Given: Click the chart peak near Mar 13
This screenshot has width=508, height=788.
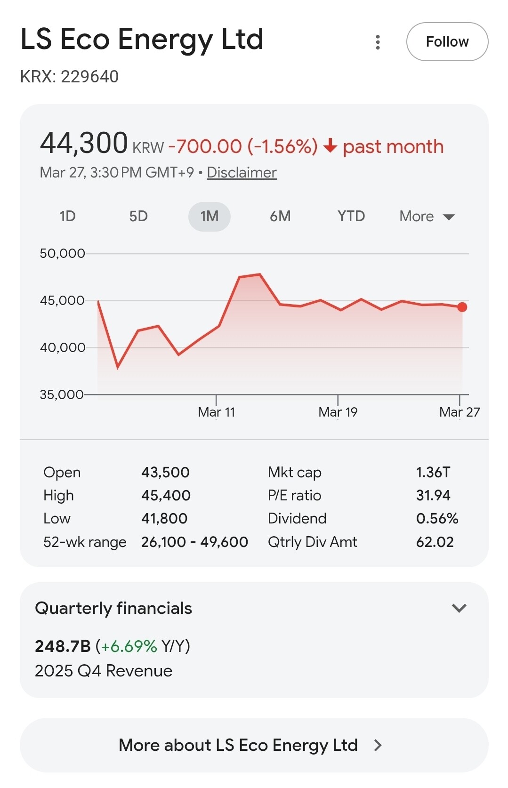Looking at the screenshot, I should (x=259, y=274).
